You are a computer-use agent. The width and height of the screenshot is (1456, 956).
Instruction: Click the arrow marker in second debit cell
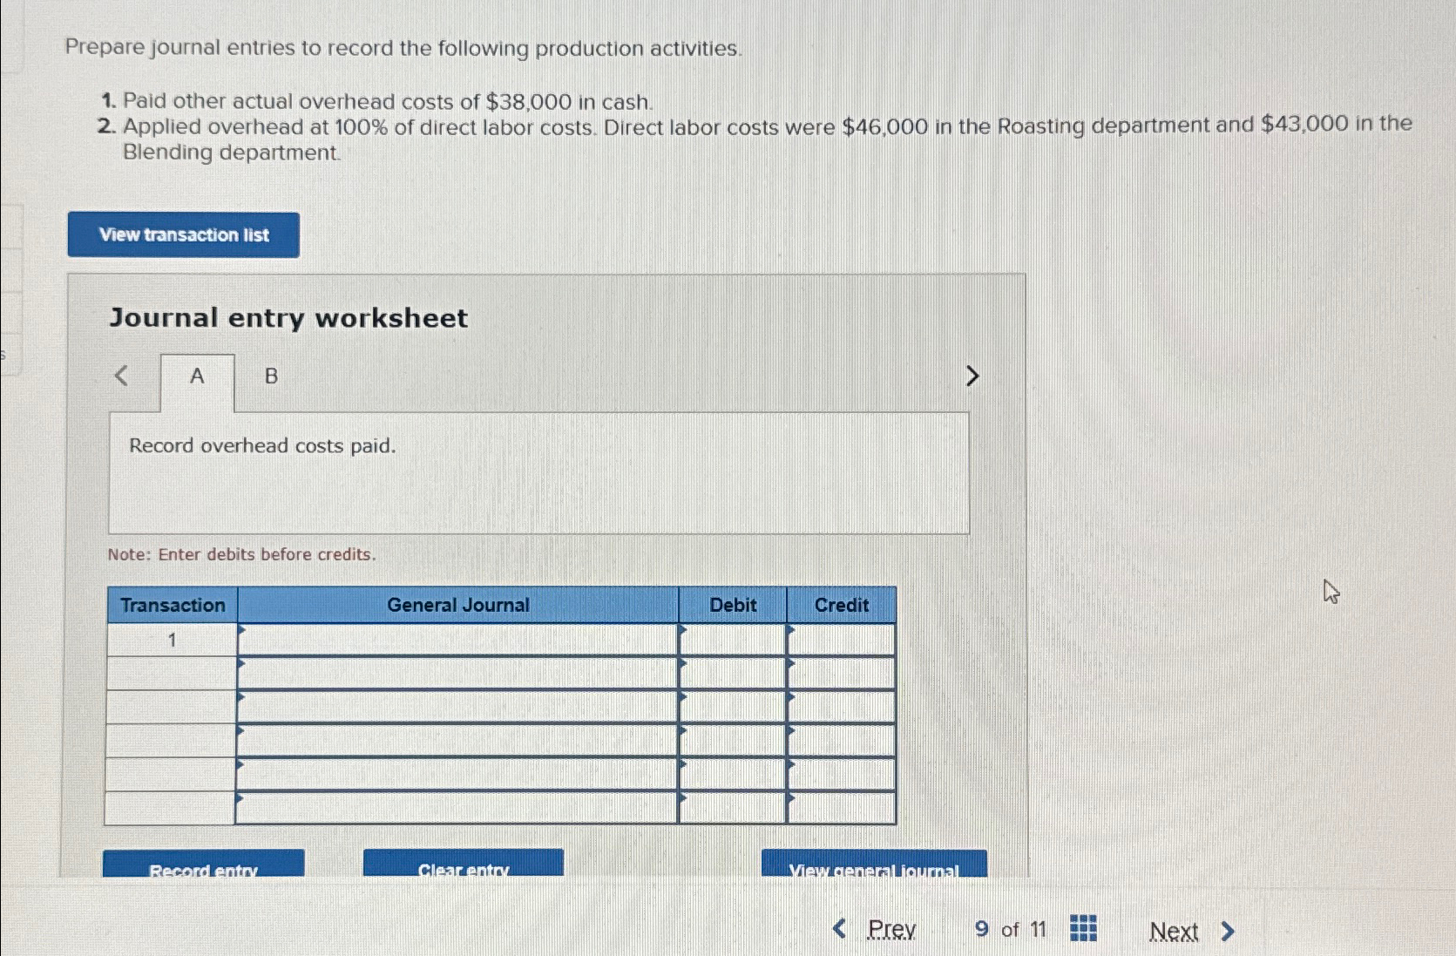683,665
